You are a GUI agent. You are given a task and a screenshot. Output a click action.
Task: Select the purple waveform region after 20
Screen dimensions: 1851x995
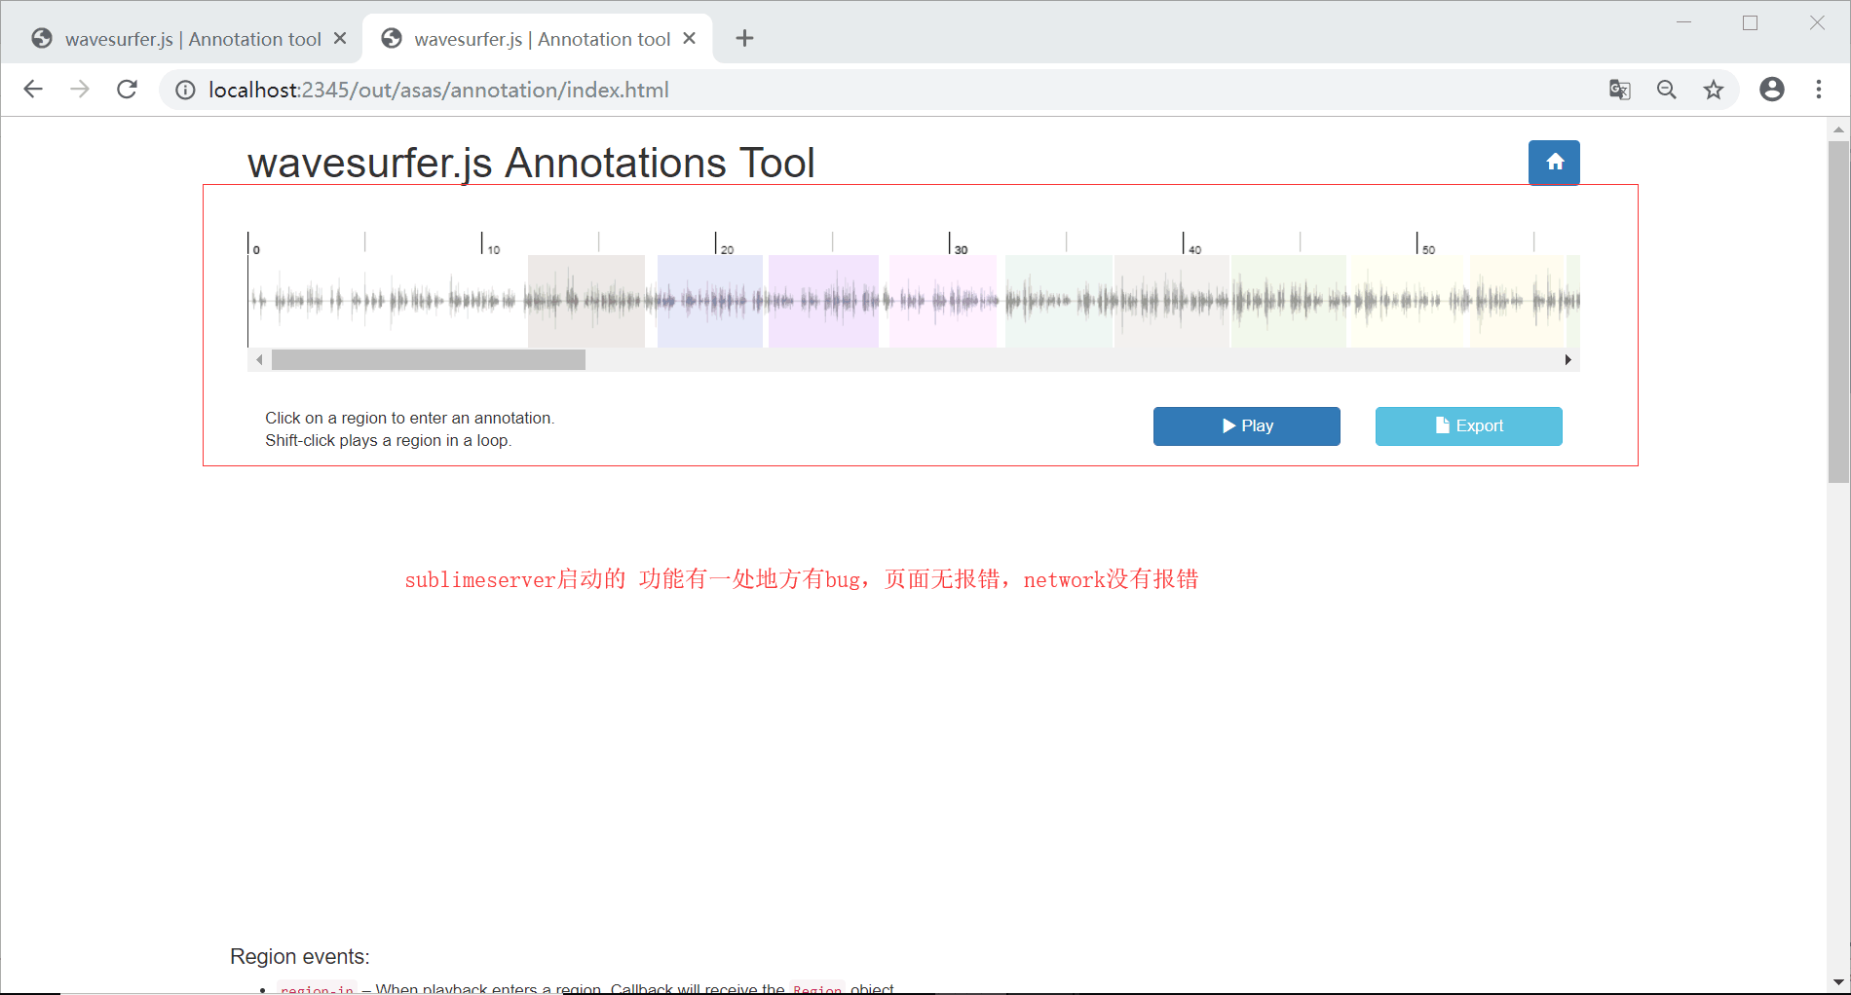pyautogui.click(x=823, y=301)
